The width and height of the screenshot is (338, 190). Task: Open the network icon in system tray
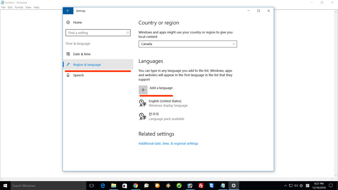point(291,186)
